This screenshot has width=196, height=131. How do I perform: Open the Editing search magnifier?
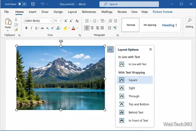pyautogui.click(x=190, y=20)
